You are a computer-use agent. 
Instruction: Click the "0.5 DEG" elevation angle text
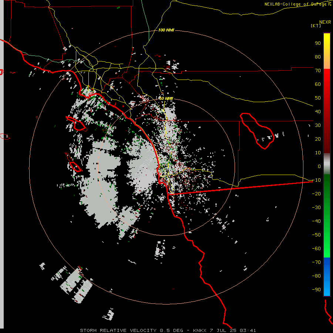[171, 330]
